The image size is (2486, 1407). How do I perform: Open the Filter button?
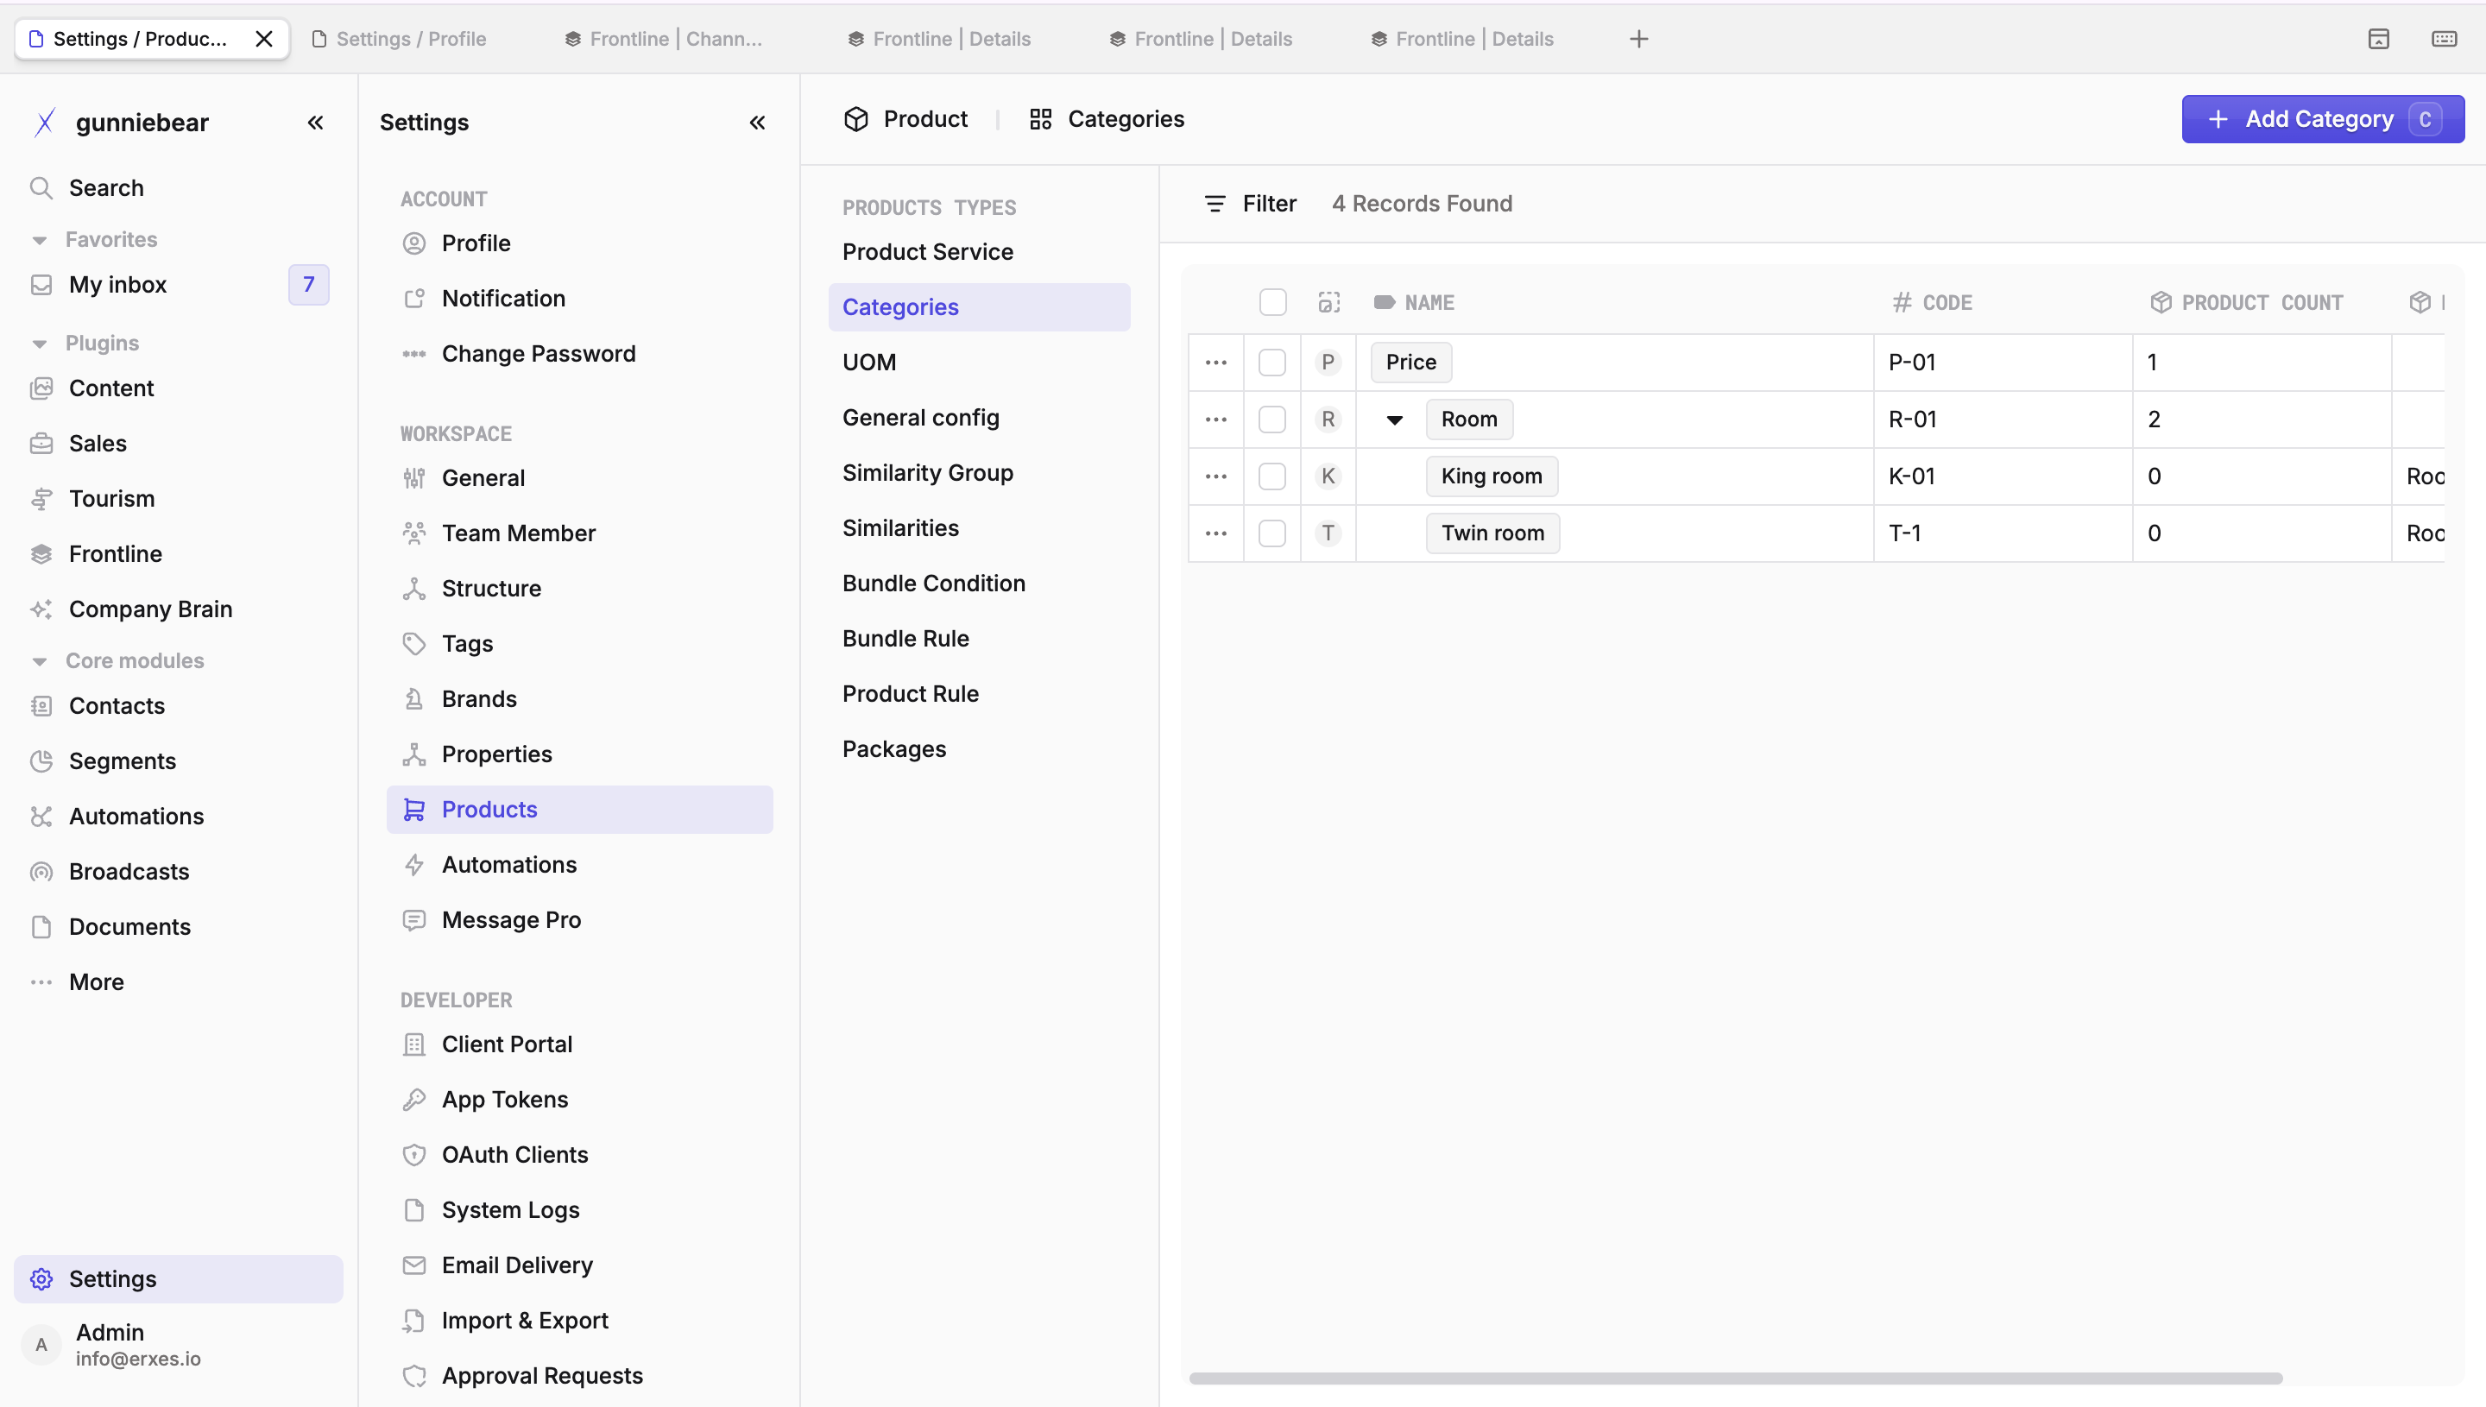(1250, 204)
